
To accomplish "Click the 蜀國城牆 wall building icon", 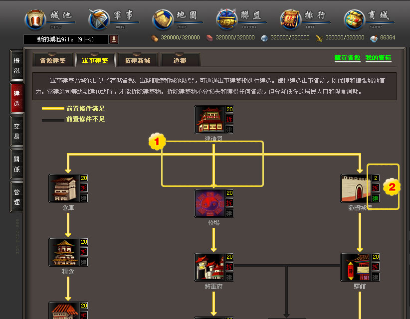I will 356,188.
